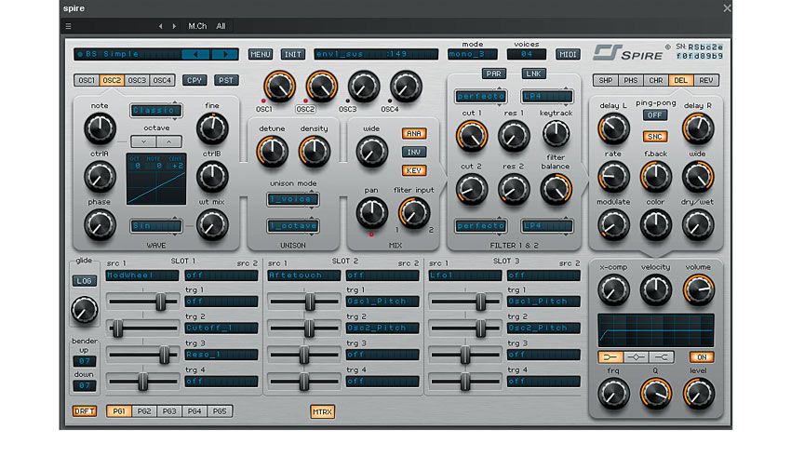Screen dimensions: 791x470
Task: Select the peak EQ shape icon
Action: (636, 357)
